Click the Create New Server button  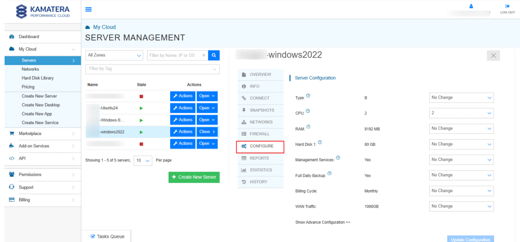(194, 177)
